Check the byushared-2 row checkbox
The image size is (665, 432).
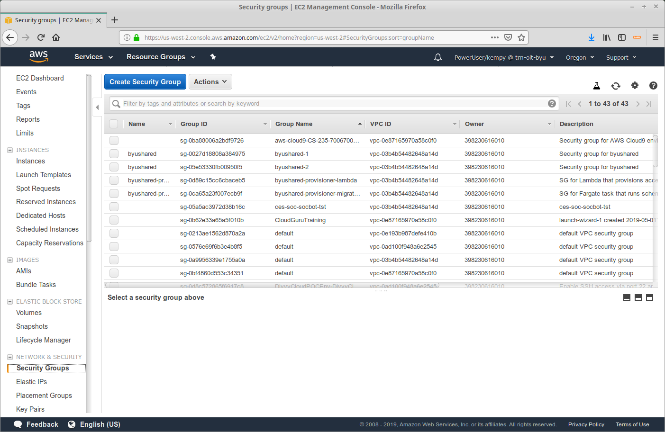(114, 167)
